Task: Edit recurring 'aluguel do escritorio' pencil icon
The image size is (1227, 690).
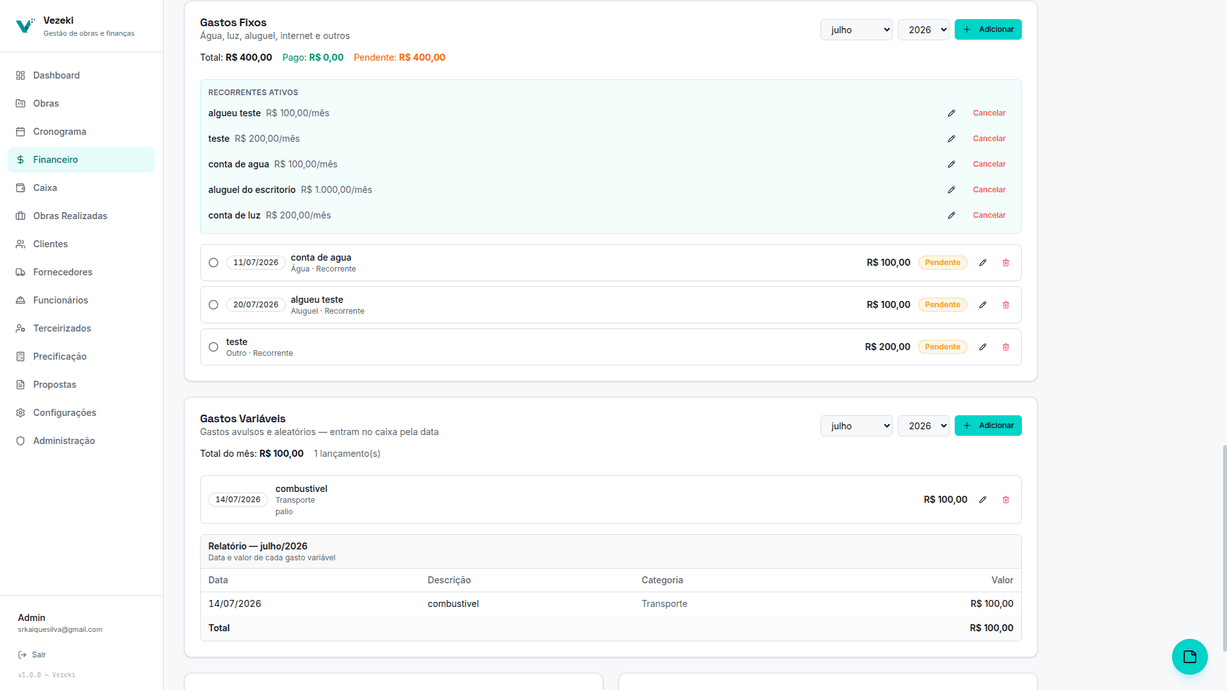Action: 952,190
